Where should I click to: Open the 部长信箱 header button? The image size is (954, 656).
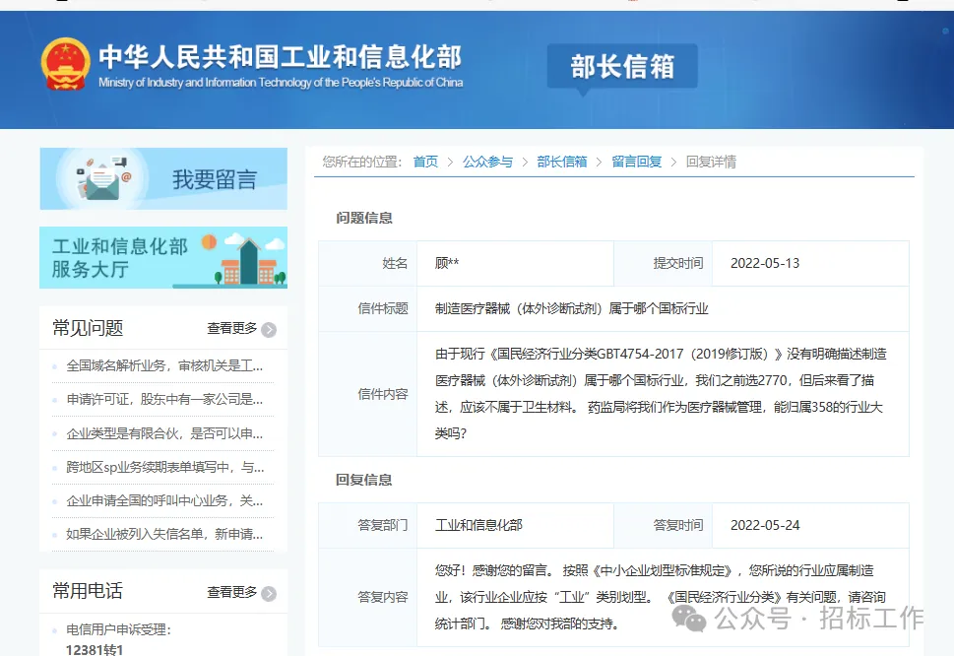(622, 66)
